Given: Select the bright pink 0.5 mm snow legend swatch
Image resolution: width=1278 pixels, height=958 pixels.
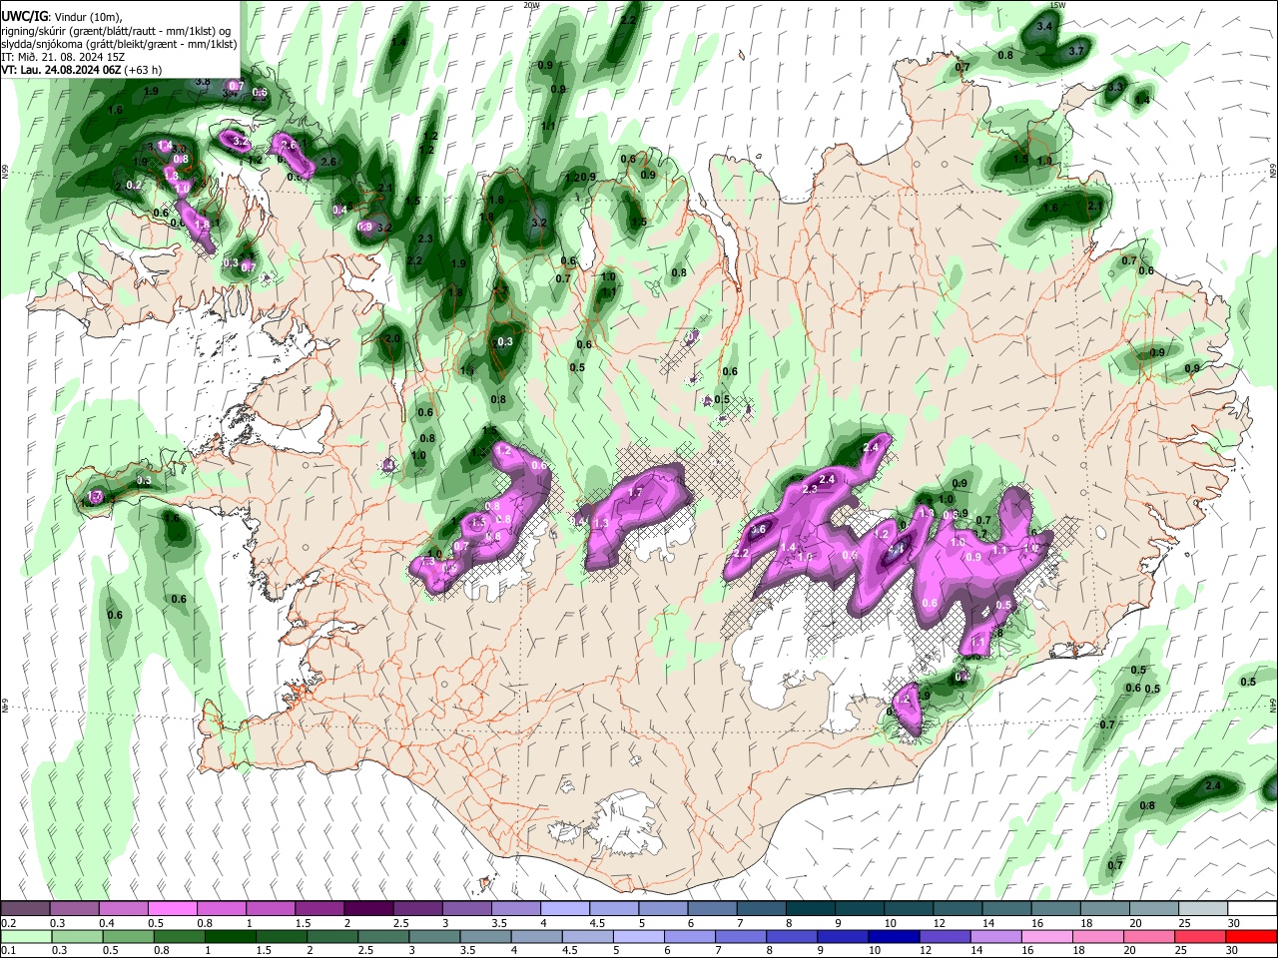Looking at the screenshot, I should click(173, 909).
